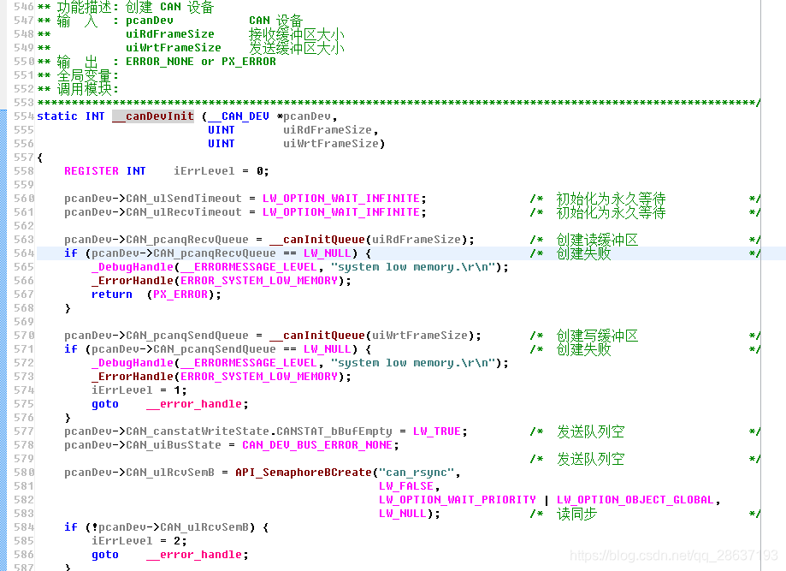Click CAN_pcanqRecvQueue in the if on line 564
786x571 pixels.
point(215,253)
